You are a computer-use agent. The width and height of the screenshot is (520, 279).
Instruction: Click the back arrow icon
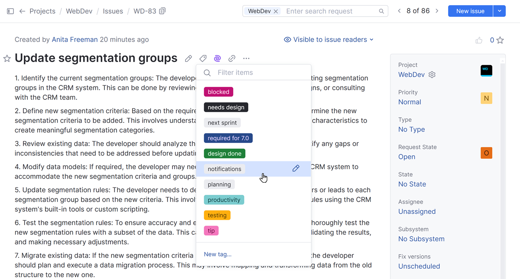pos(22,11)
